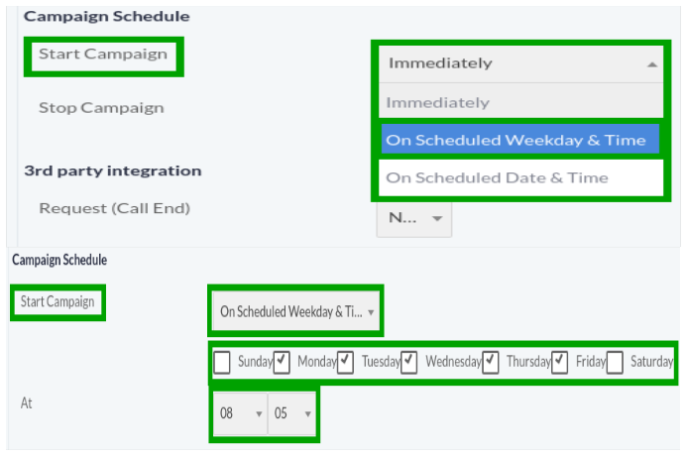Screen dimensions: 685x456
Task: Click the Stop Campaign label
Action: [x=101, y=107]
